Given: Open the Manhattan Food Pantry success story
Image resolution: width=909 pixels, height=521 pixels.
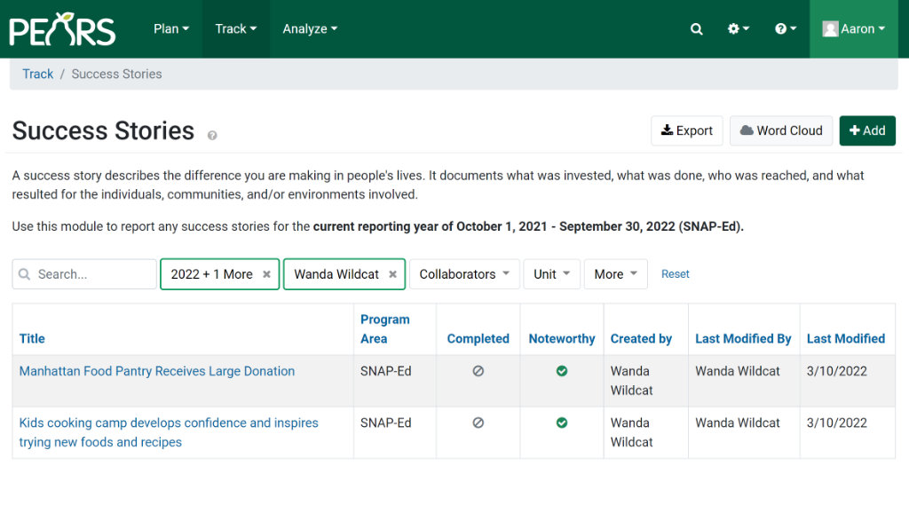Looking at the screenshot, I should (x=156, y=371).
